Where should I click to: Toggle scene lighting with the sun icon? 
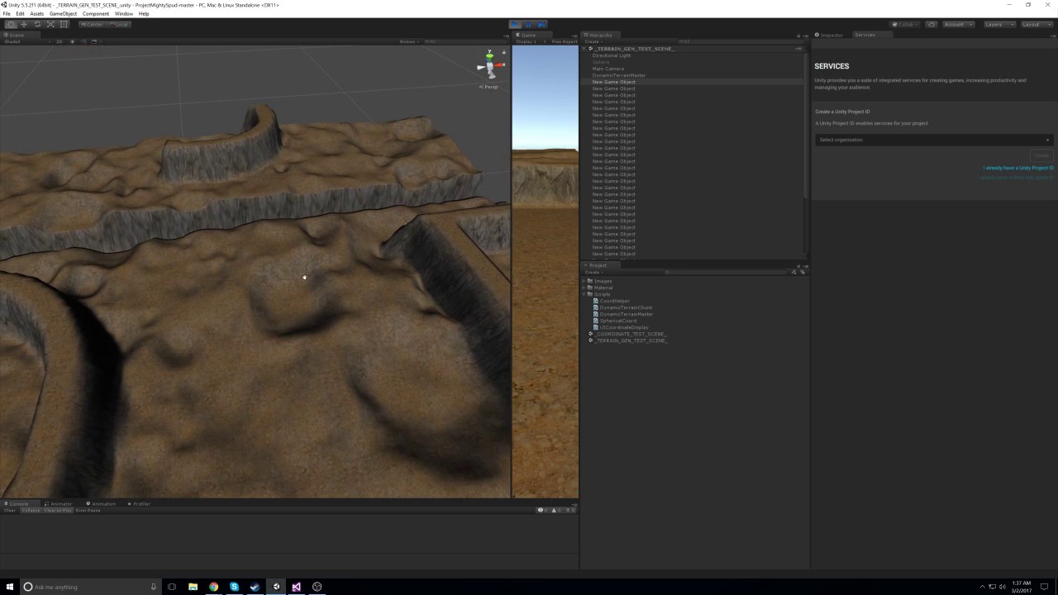(x=71, y=41)
